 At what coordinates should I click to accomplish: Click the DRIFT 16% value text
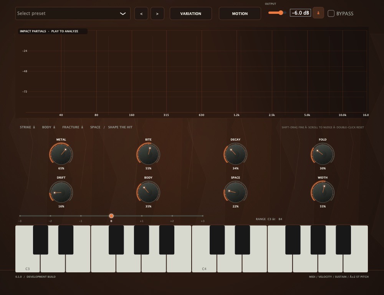[61, 206]
